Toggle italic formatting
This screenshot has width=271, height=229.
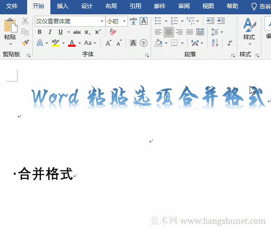(x=50, y=32)
